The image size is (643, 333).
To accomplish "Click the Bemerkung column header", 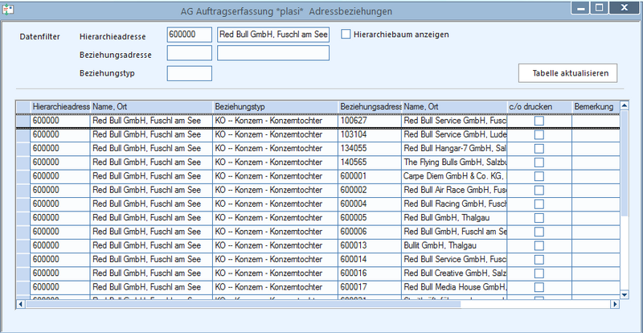I will point(595,107).
